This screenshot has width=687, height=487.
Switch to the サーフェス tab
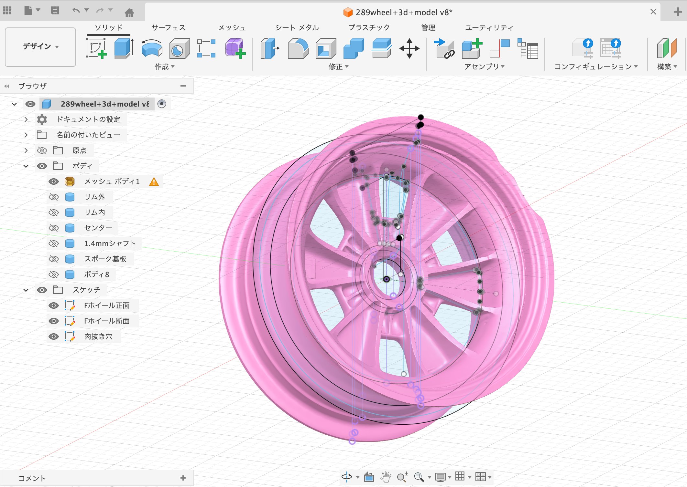168,28
